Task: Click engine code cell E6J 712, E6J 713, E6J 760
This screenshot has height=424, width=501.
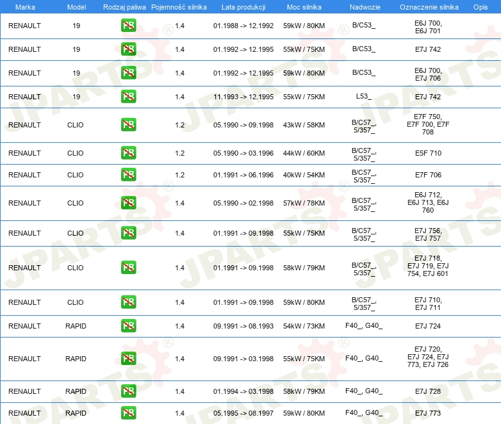Action: [x=428, y=202]
